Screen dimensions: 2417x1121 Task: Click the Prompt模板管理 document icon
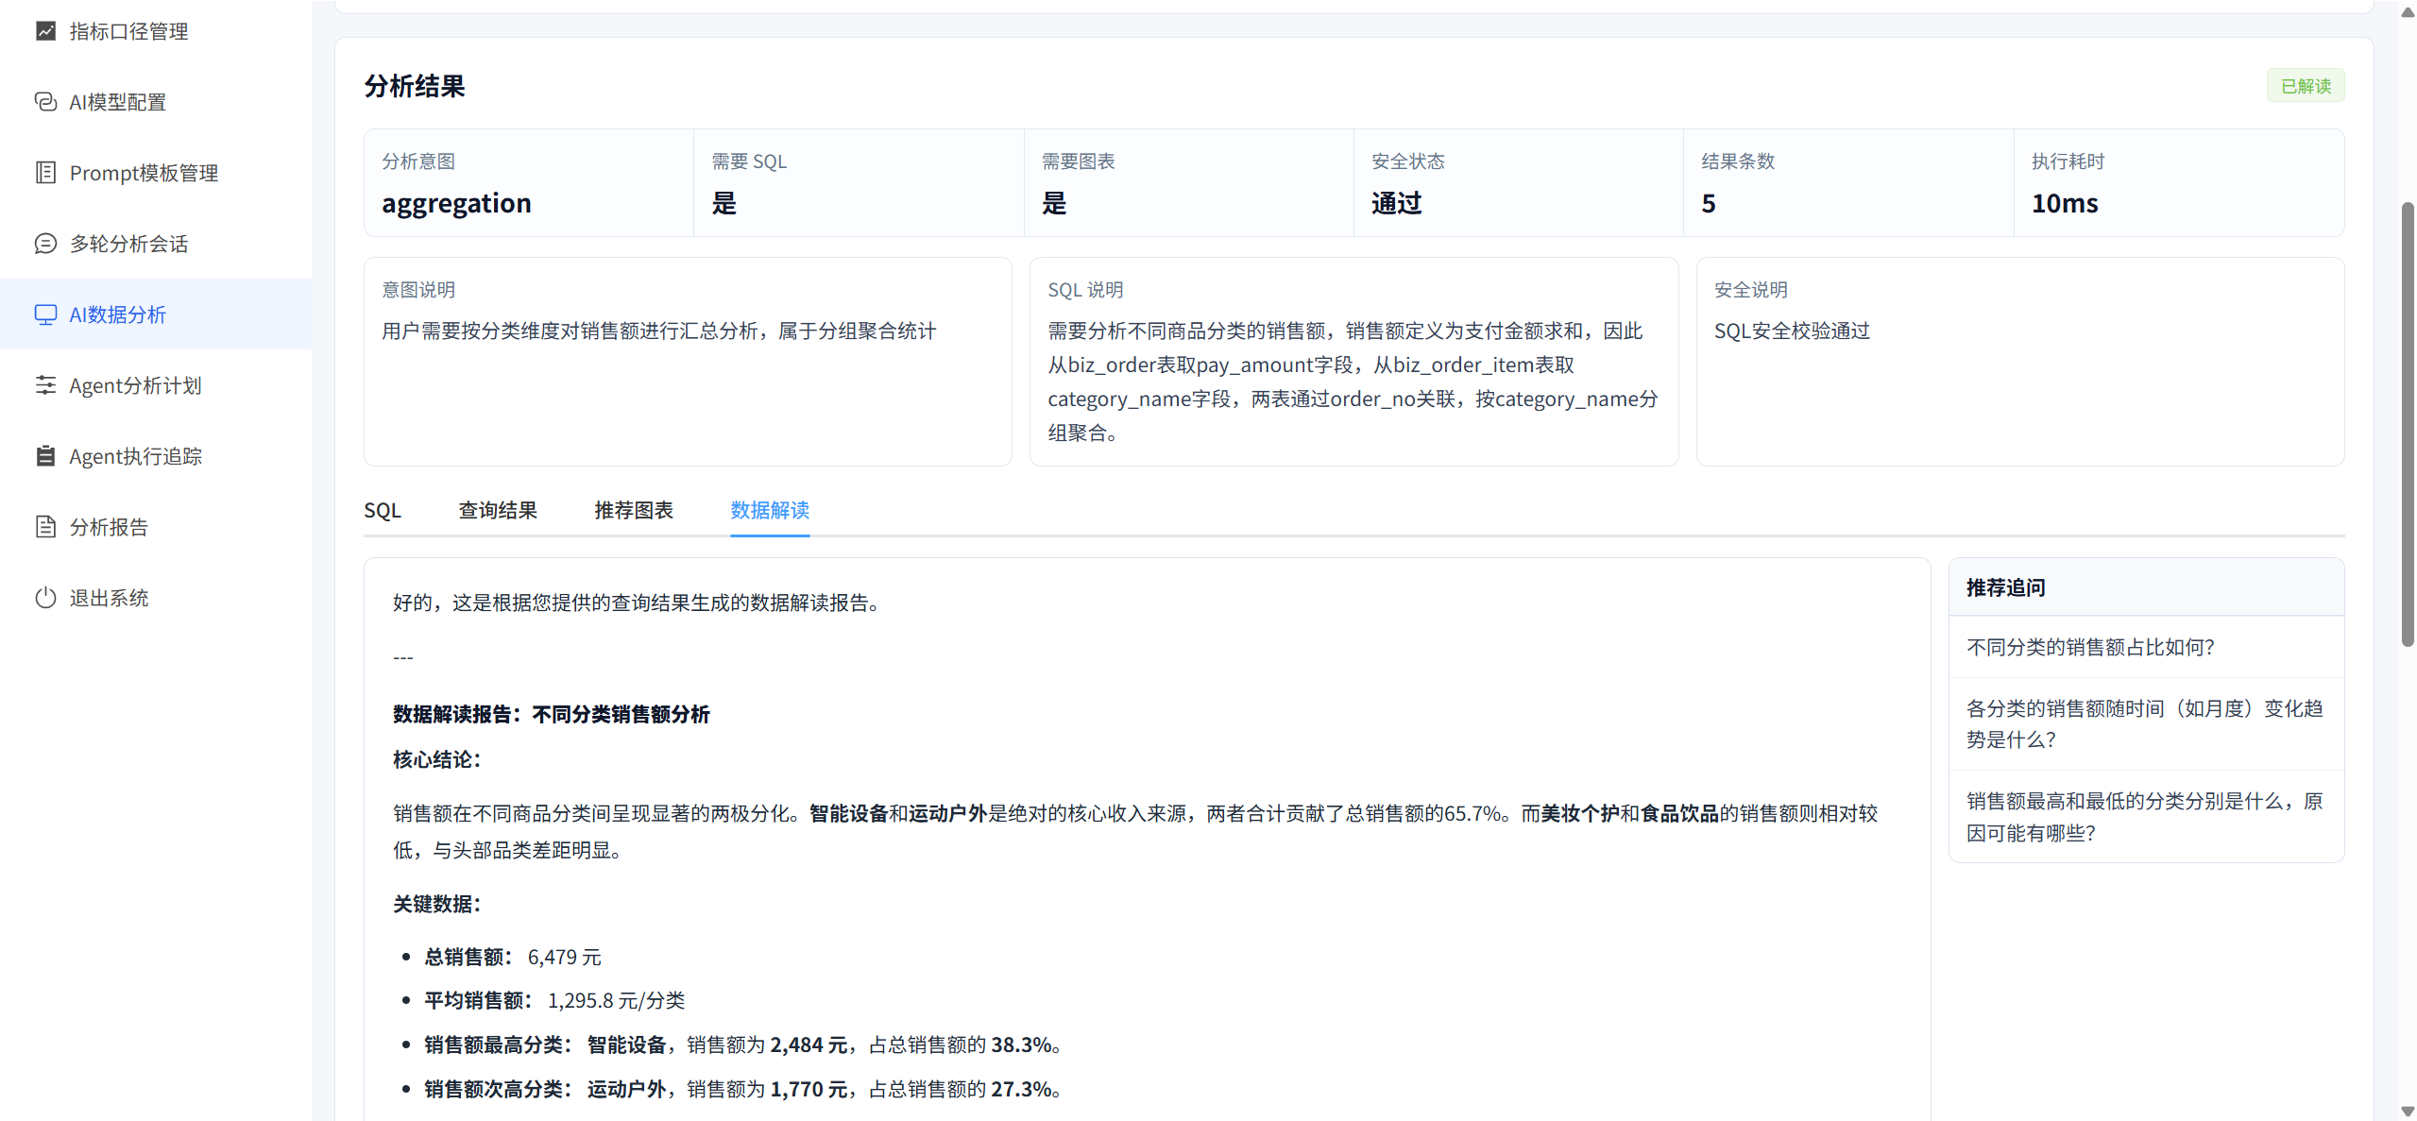45,173
